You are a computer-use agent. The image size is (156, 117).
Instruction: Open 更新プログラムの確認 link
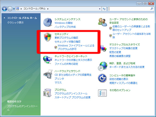tap(66, 38)
